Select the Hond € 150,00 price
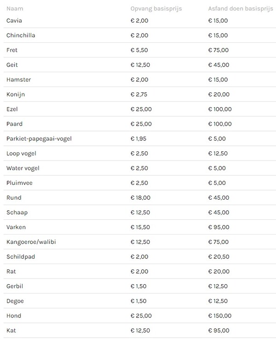 [x=220, y=316]
